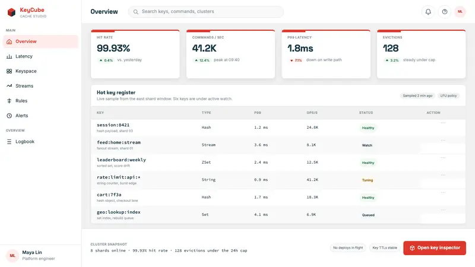Select the geo:lookup:index key
The image size is (475, 267).
(x=118, y=212)
